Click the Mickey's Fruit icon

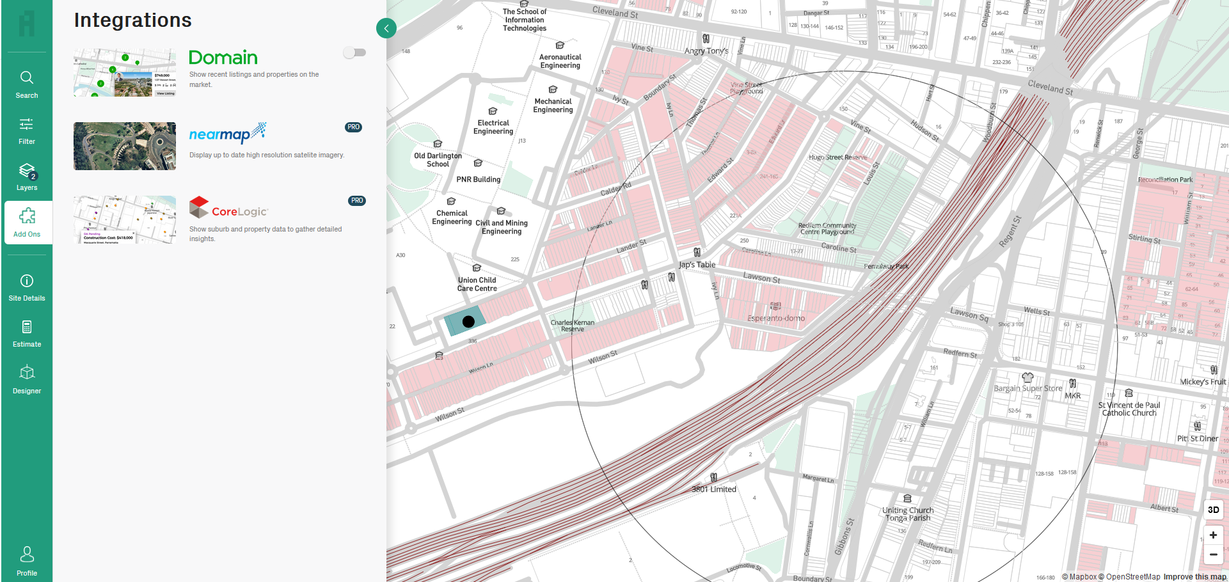pyautogui.click(x=1214, y=370)
